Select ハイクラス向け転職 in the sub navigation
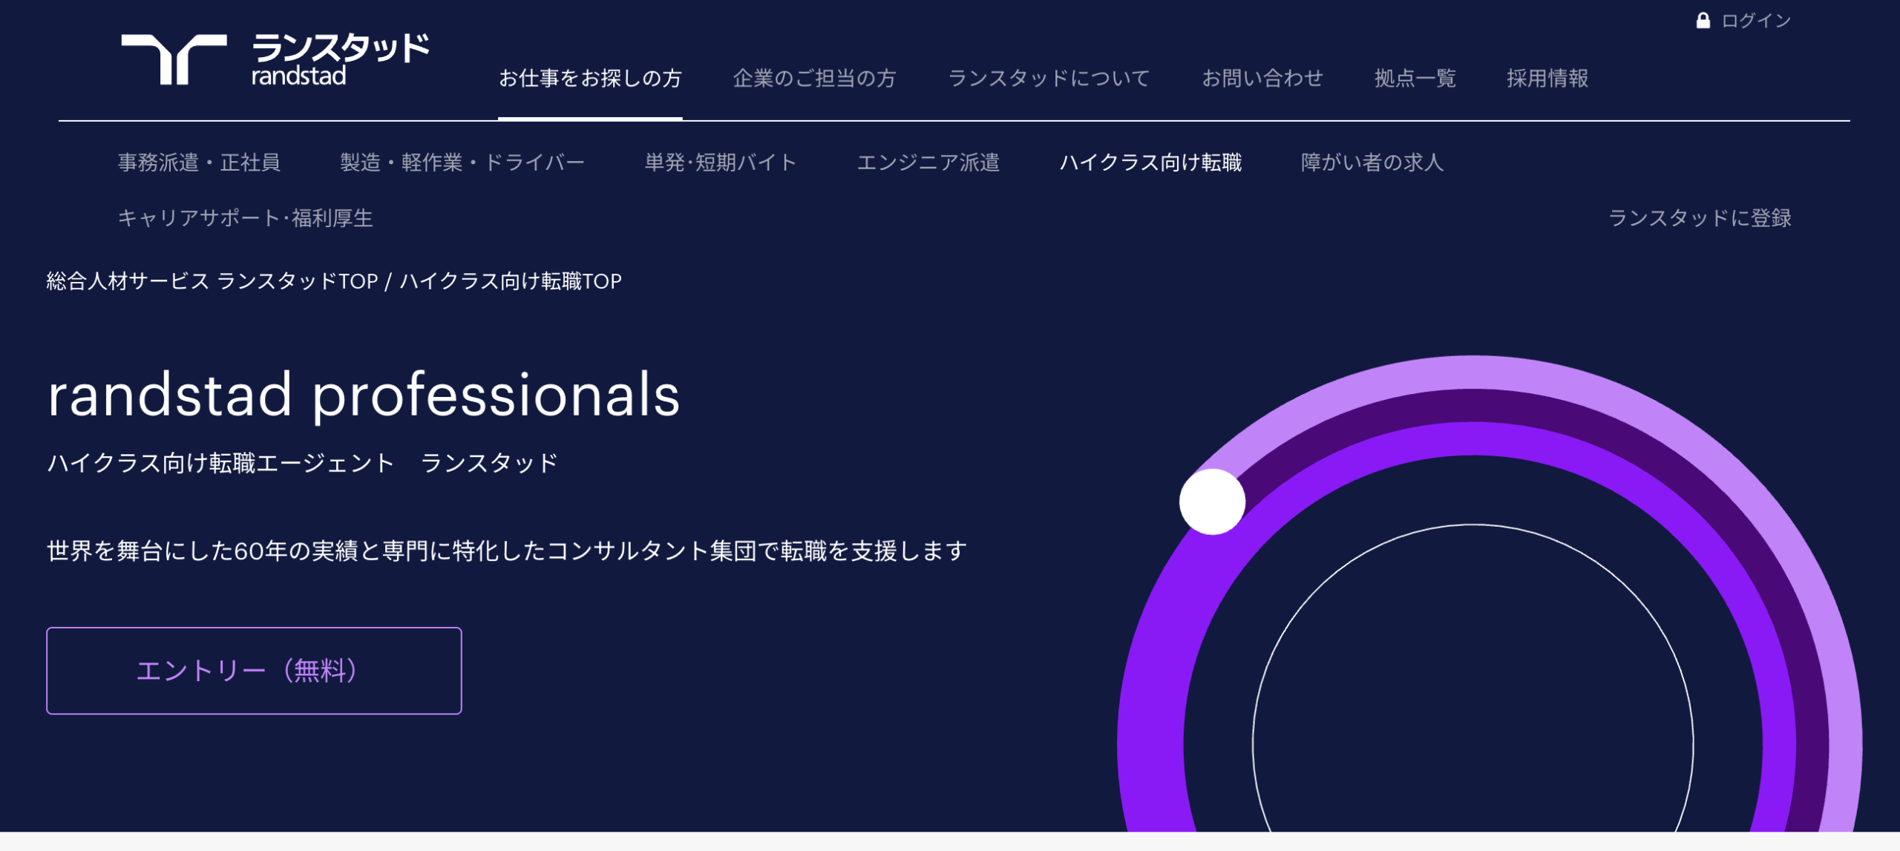This screenshot has height=851, width=1900. click(1150, 162)
